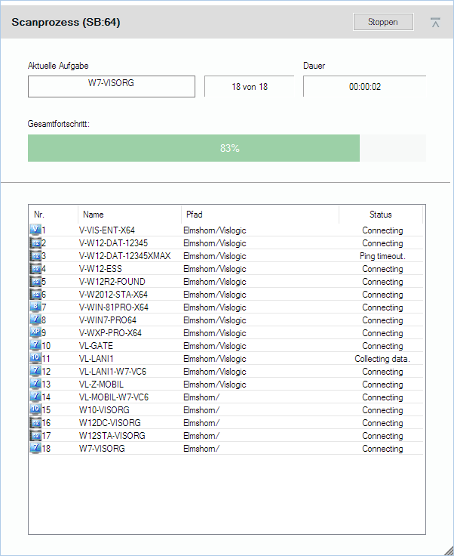Viewport: 454px width, 556px height.
Task: Click the V-VIS-ENT-X64 computer icon
Action: 35,230
